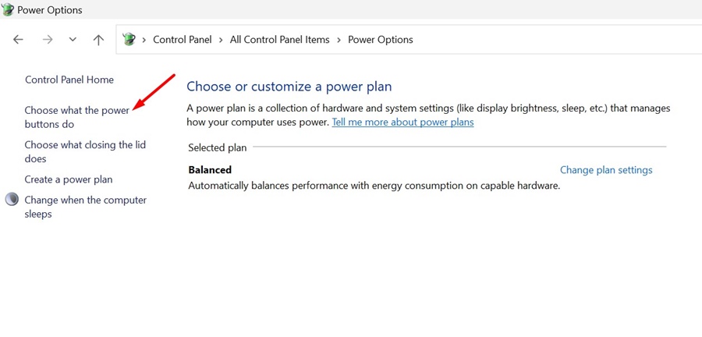Click the forward navigation arrow
The width and height of the screenshot is (702, 337).
click(48, 40)
